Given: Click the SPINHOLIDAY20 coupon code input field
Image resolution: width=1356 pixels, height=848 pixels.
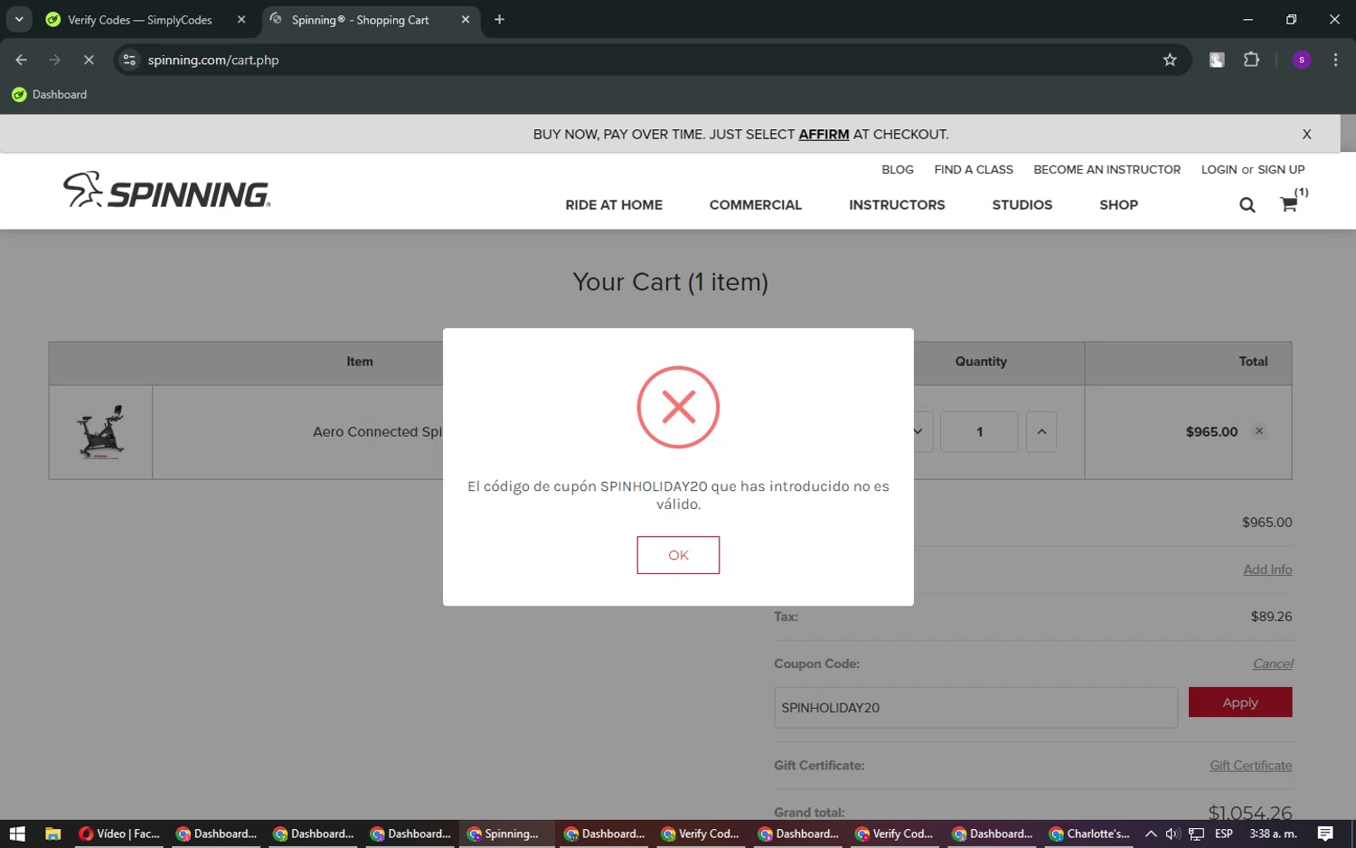Looking at the screenshot, I should pos(975,708).
